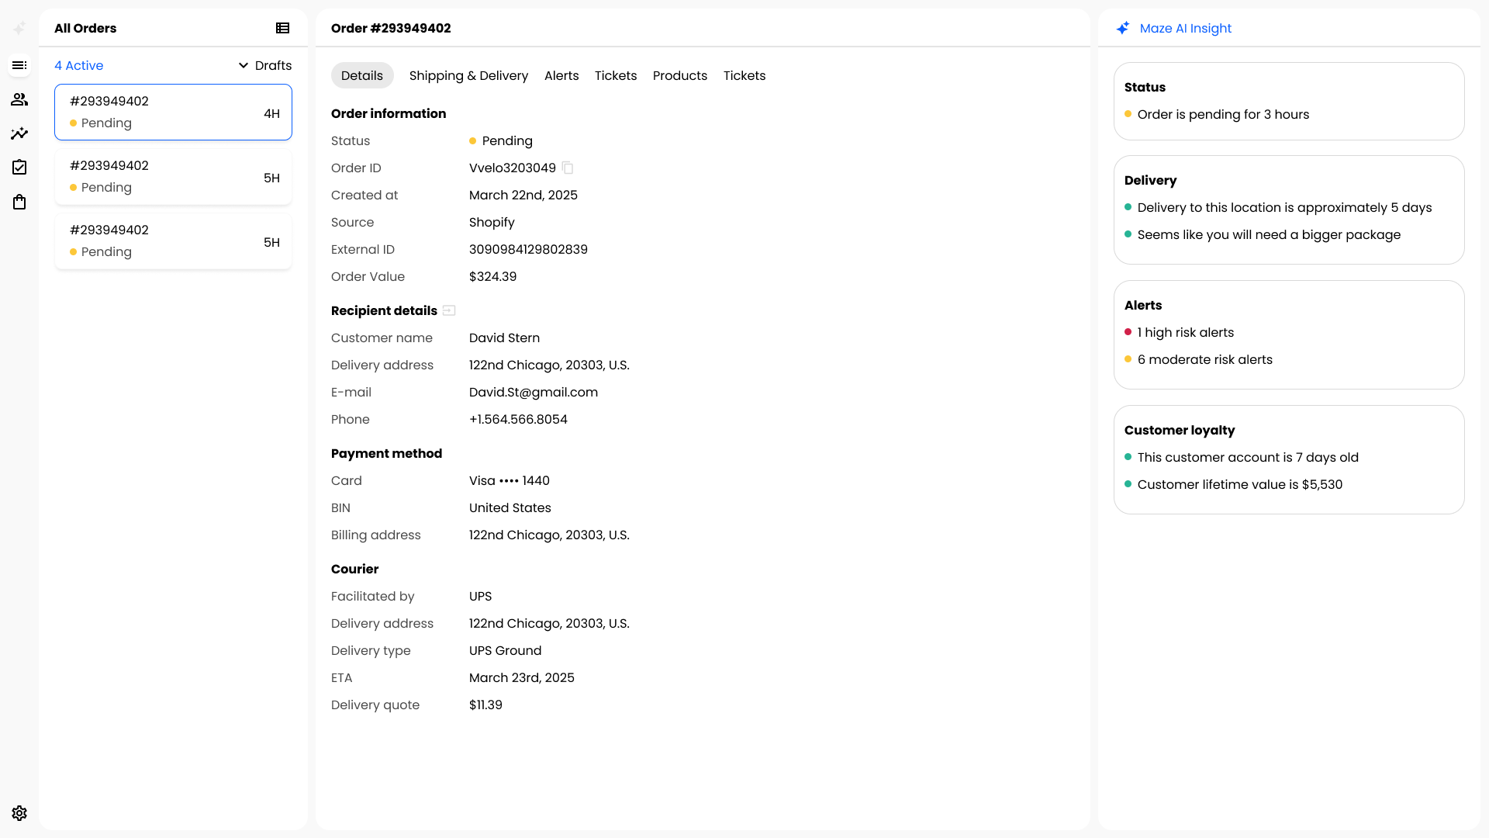Click David.St@gmail.com email address
The image size is (1489, 838).
click(534, 392)
